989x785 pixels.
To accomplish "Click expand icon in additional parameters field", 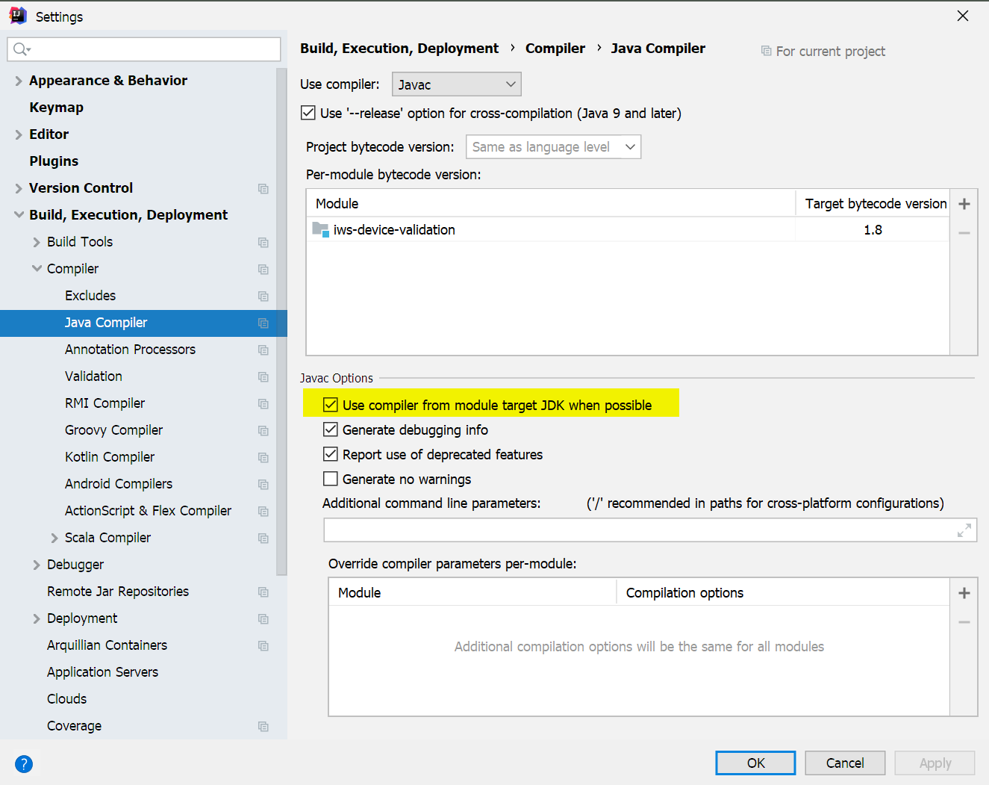I will (x=964, y=530).
